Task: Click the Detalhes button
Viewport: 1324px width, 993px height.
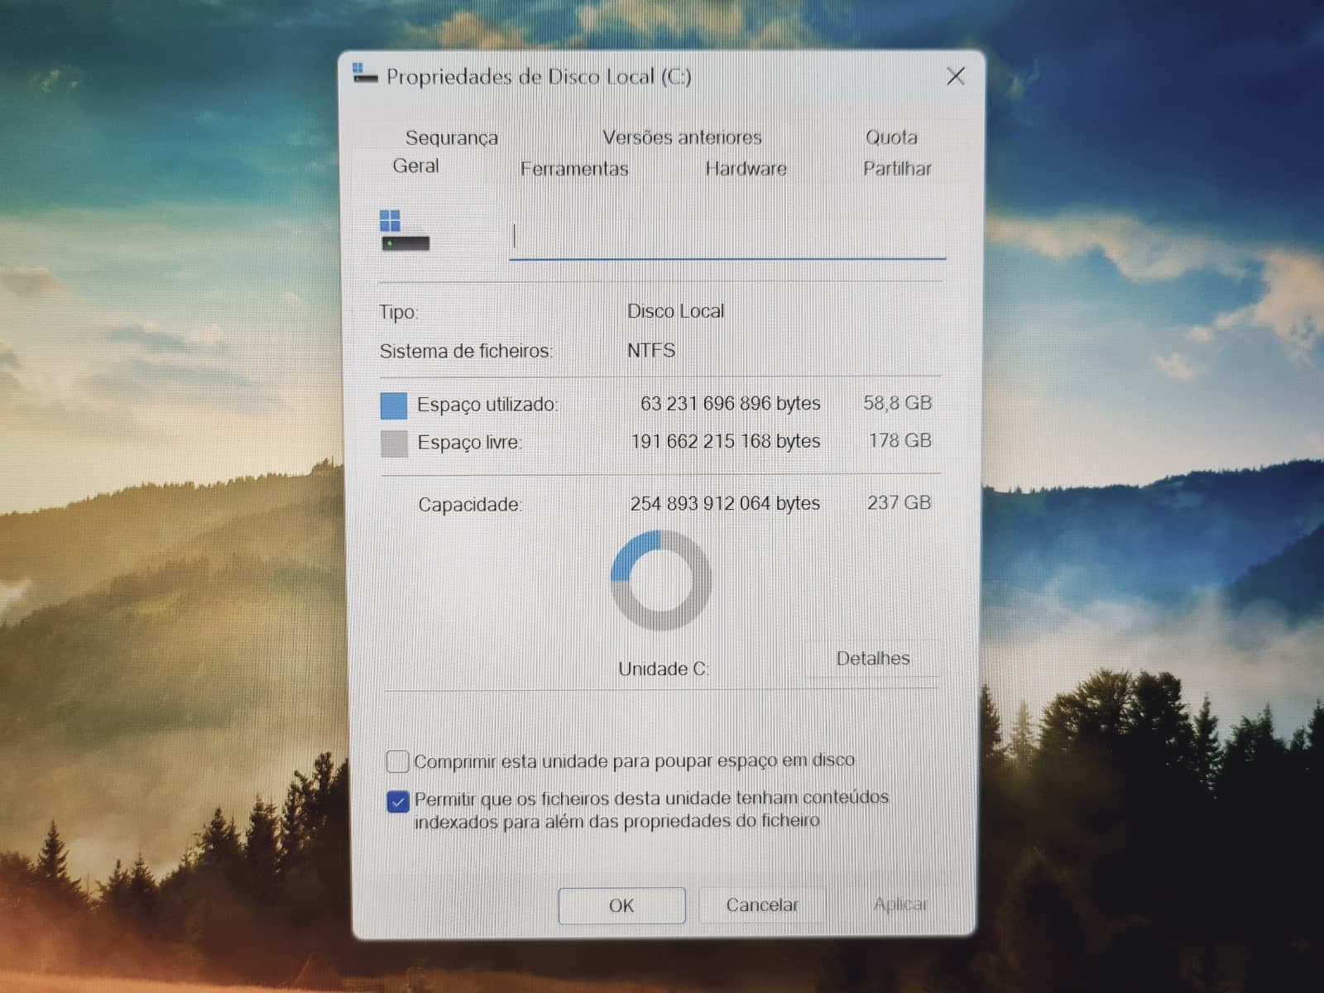Action: [872, 659]
